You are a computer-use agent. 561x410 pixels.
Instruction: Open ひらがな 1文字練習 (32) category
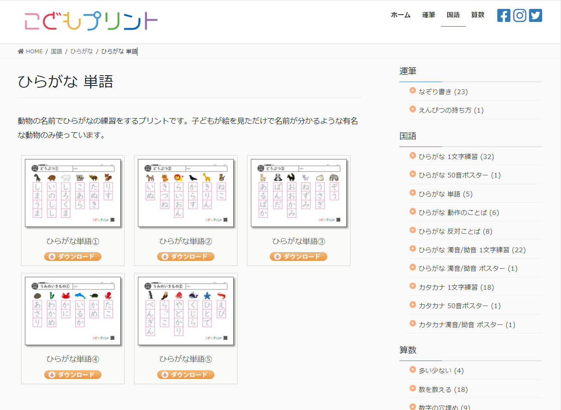456,156
